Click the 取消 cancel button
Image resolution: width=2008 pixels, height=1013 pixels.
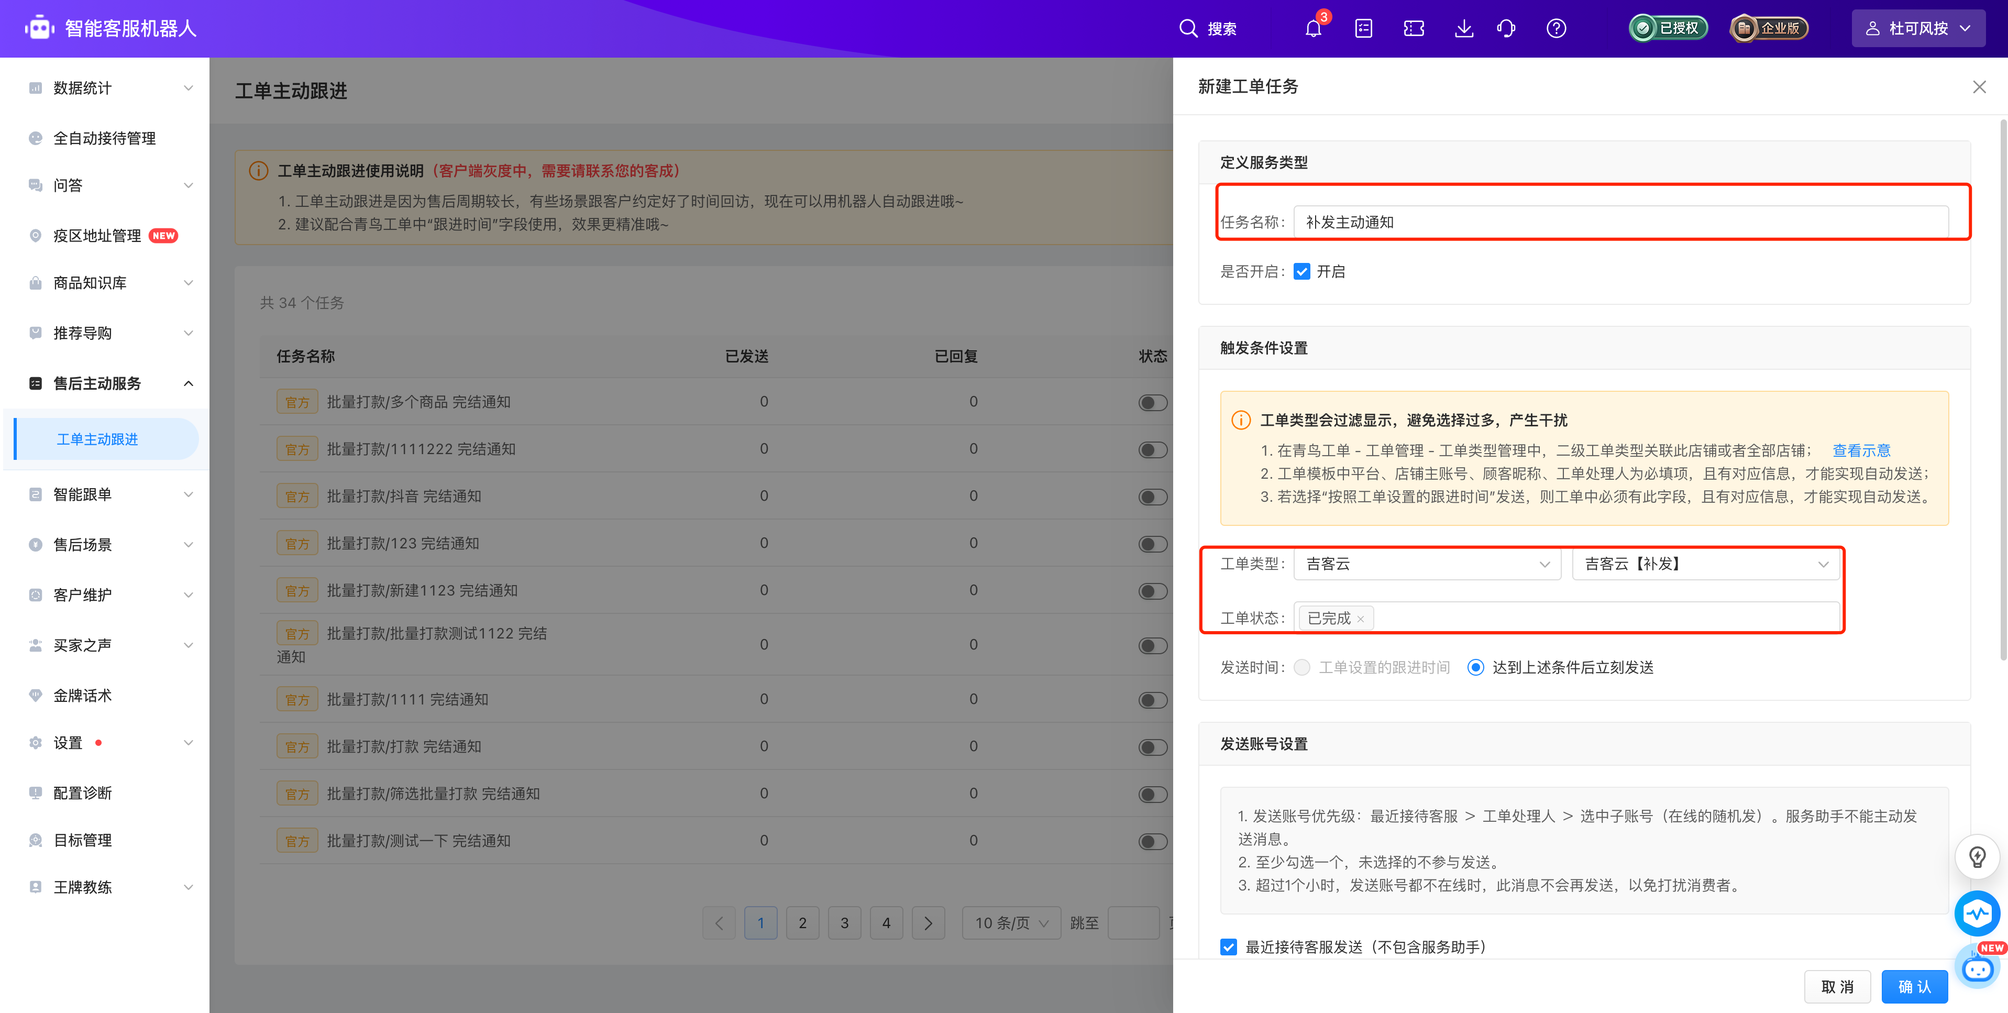click(x=1837, y=986)
